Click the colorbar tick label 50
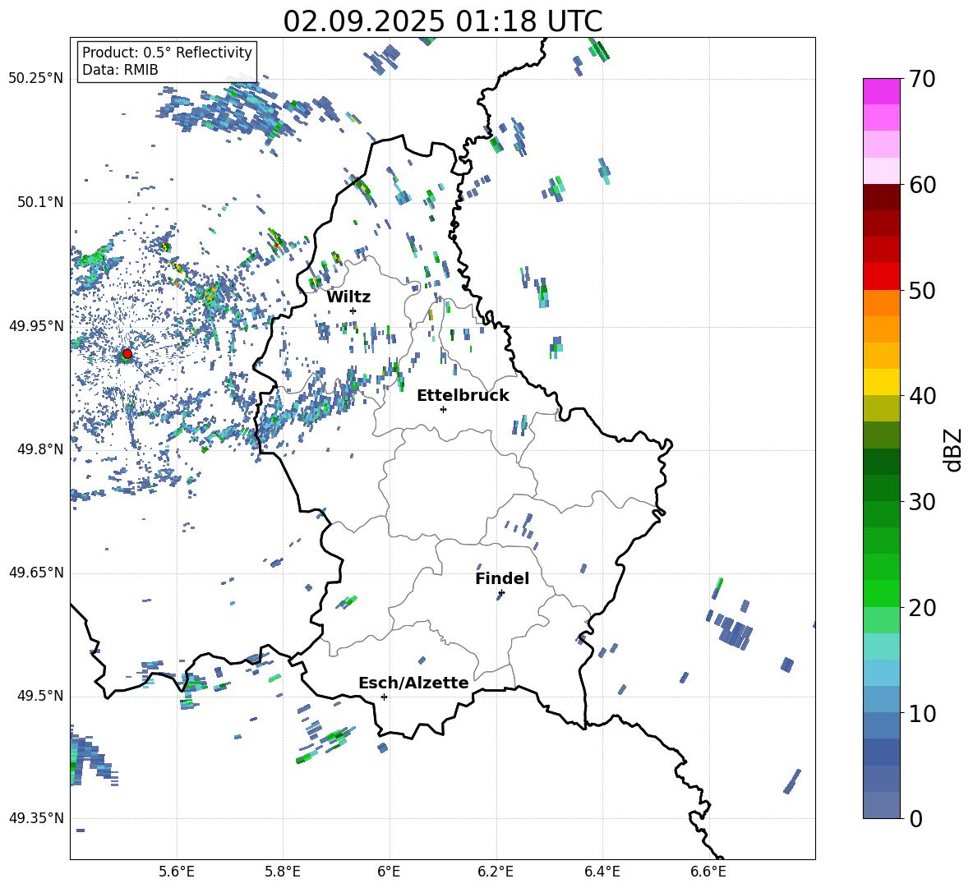The image size is (973, 888). (921, 291)
